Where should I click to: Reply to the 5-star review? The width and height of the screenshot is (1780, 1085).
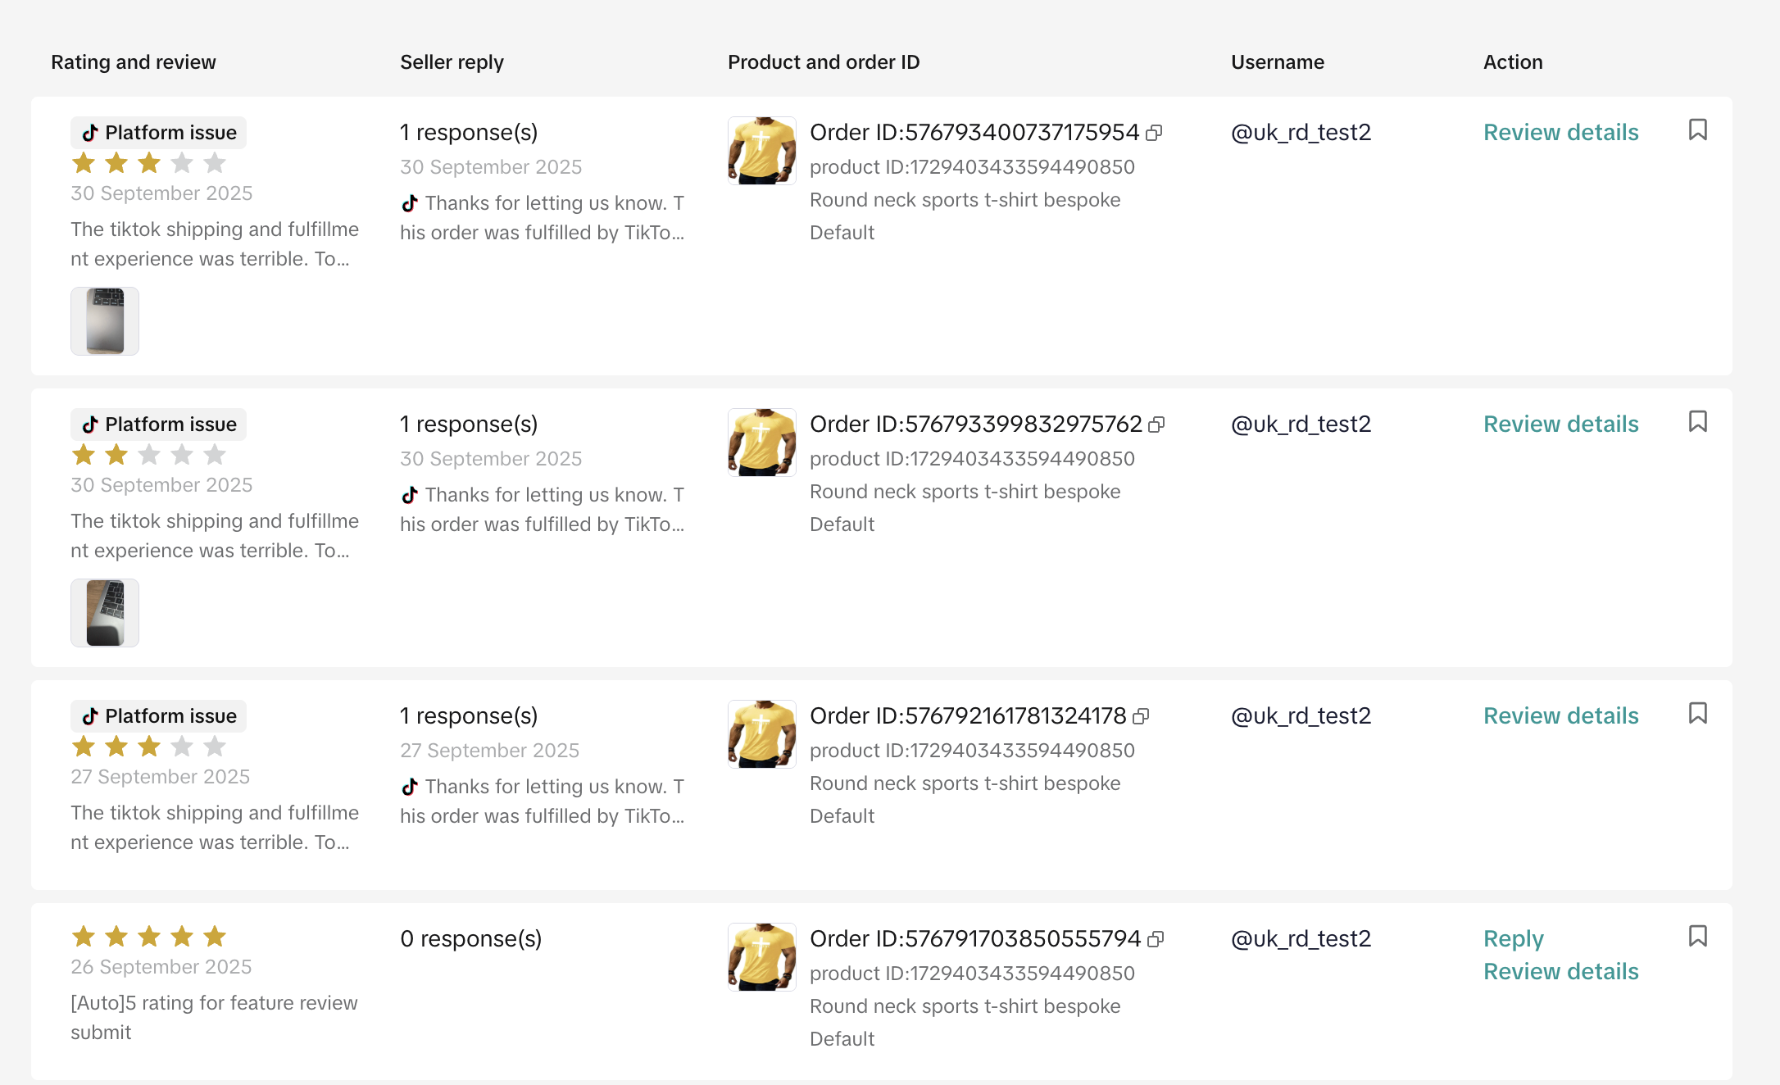pos(1513,939)
